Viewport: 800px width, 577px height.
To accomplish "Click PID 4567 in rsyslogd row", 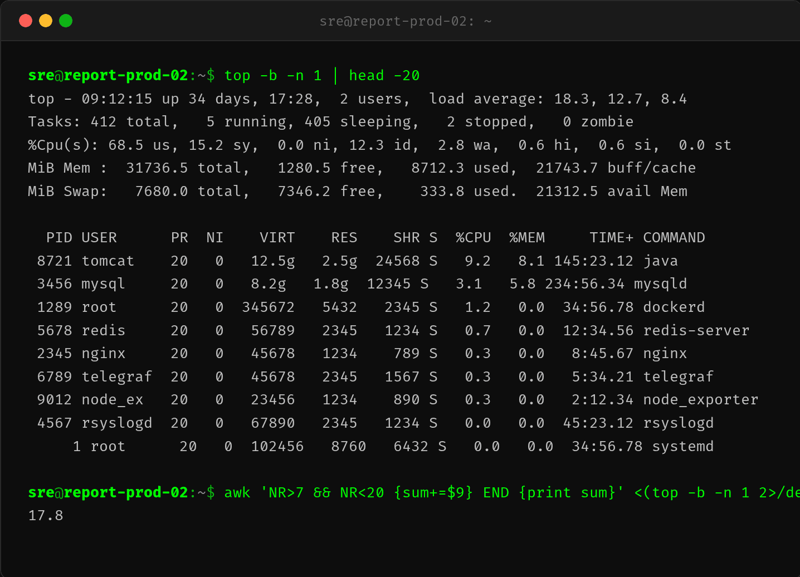I will (x=55, y=423).
